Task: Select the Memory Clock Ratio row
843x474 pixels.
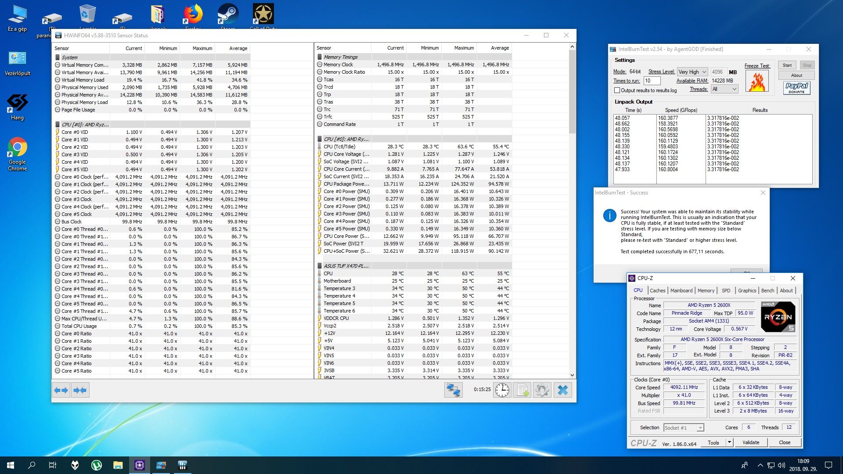Action: click(x=414, y=72)
